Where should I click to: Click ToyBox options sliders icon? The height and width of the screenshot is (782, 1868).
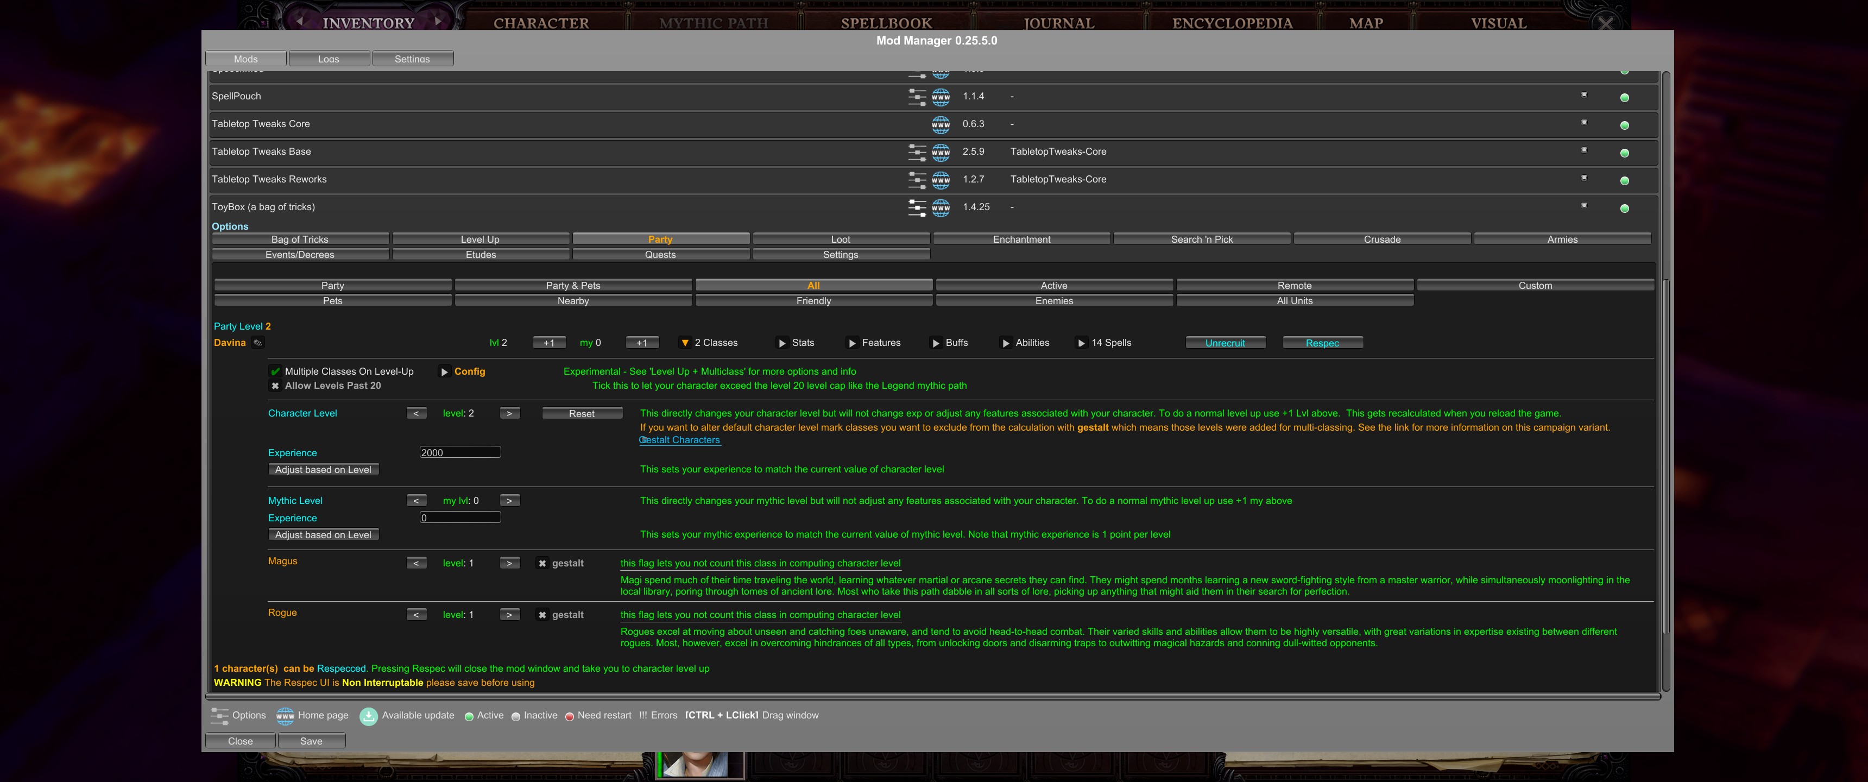917,207
